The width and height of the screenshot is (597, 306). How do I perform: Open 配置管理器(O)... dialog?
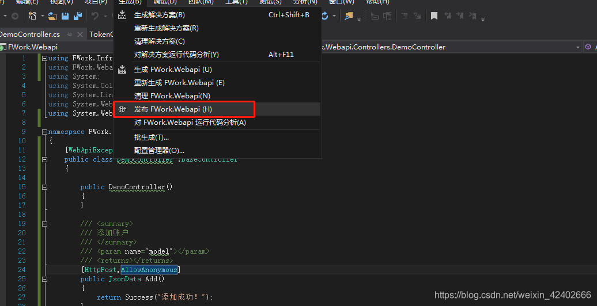218,151
